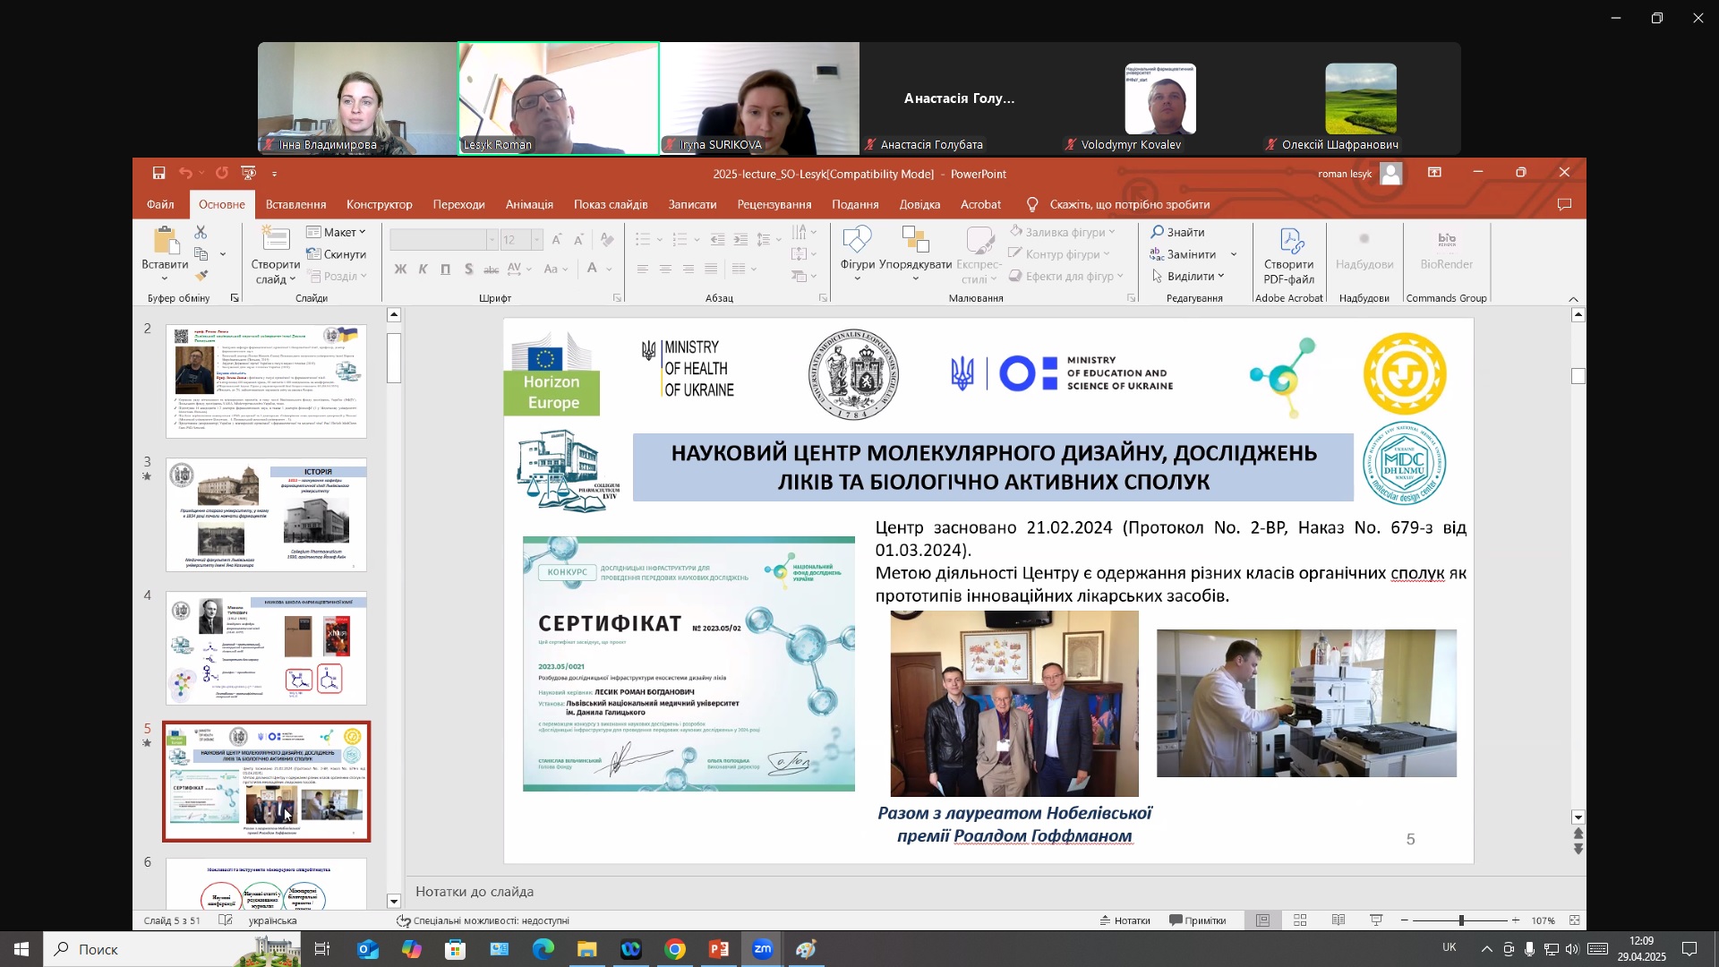Start slideshow from status bar icon

point(1376,920)
